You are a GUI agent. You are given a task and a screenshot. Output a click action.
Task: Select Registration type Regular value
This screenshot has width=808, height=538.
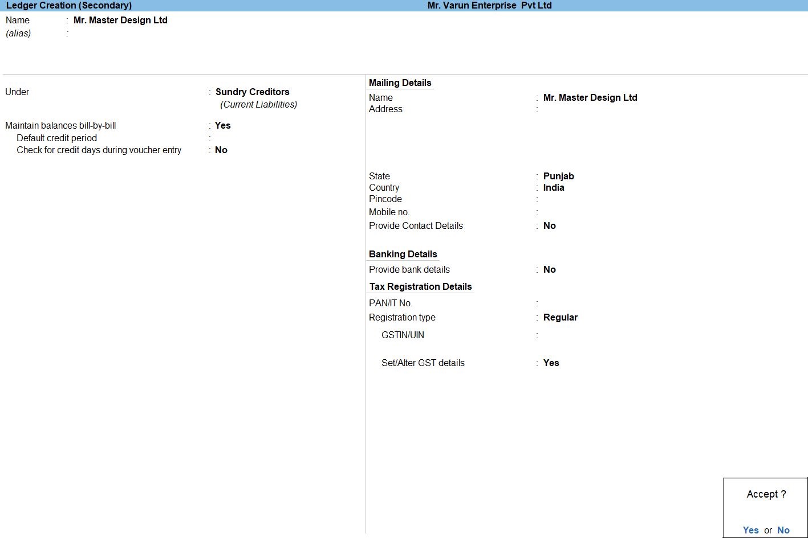pos(560,317)
